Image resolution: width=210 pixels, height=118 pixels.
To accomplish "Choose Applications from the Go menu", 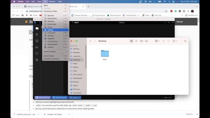I will click(55, 45).
